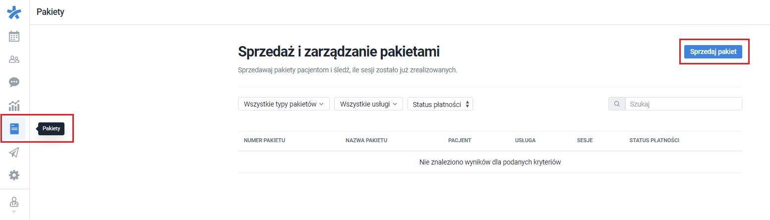Select the Pakiety sidebar icon

14,129
